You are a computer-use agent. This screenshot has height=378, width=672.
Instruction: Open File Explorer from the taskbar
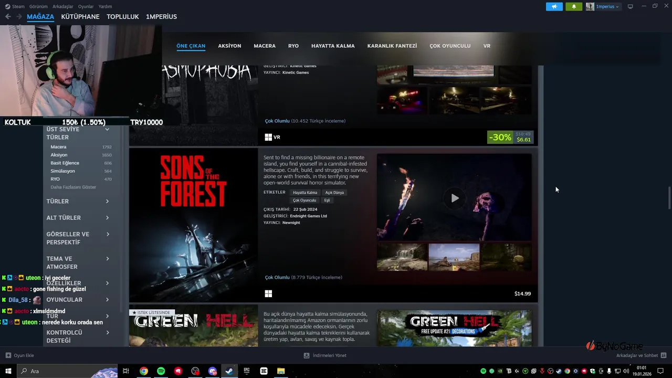281,371
